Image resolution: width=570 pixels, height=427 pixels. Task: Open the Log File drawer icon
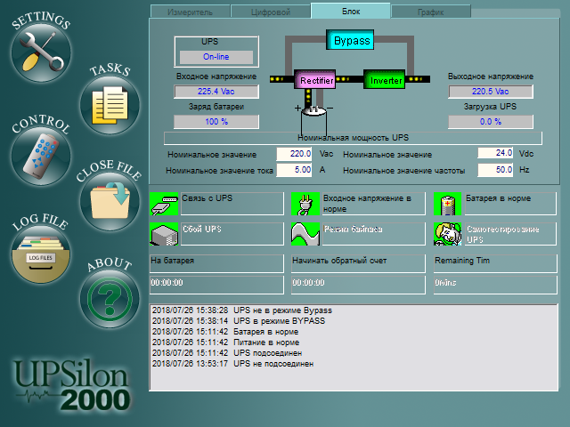pyautogui.click(x=41, y=254)
